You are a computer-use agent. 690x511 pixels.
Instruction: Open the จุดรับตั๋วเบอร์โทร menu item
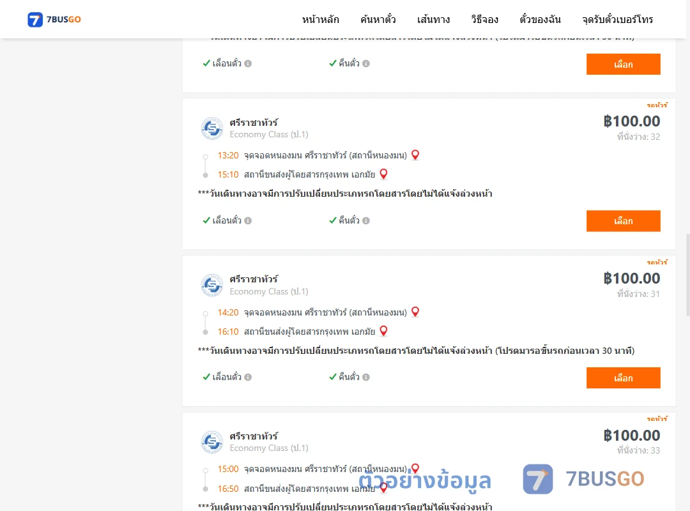617,19
